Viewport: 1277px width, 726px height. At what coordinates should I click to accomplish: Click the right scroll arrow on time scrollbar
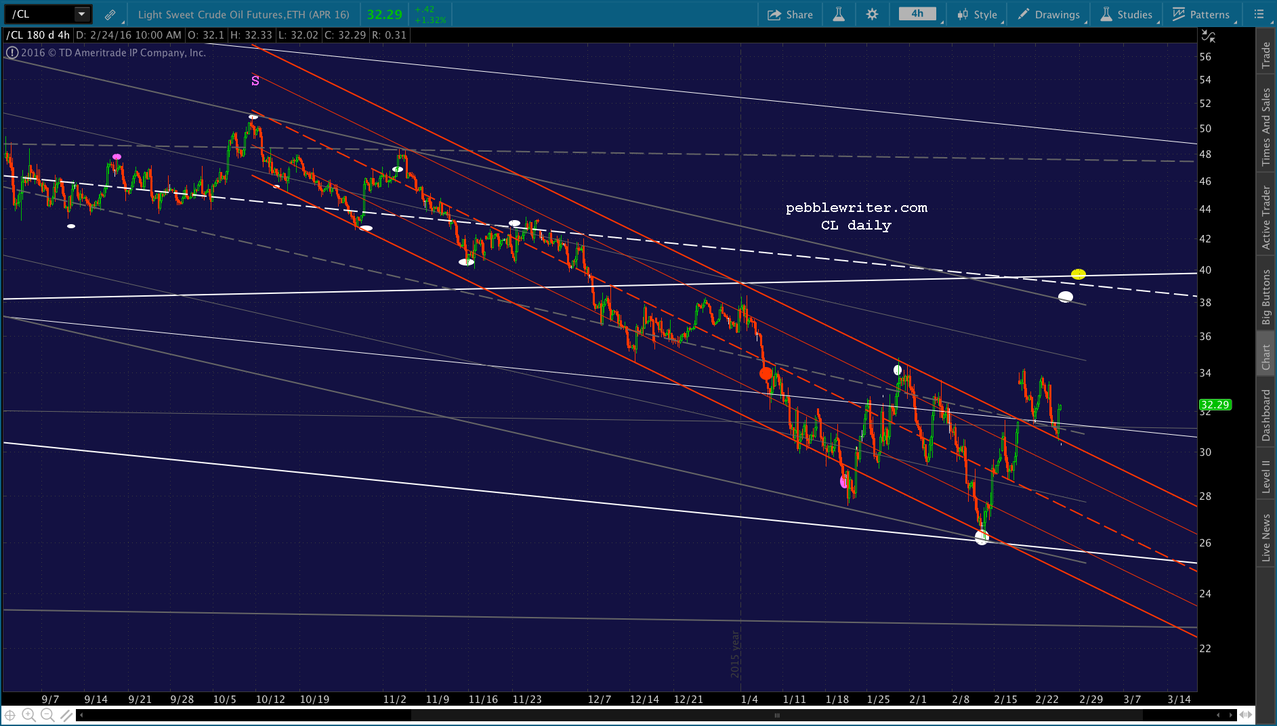click(1232, 715)
